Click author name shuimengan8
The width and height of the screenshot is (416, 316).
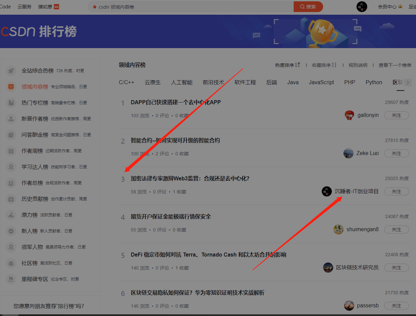click(x=363, y=229)
